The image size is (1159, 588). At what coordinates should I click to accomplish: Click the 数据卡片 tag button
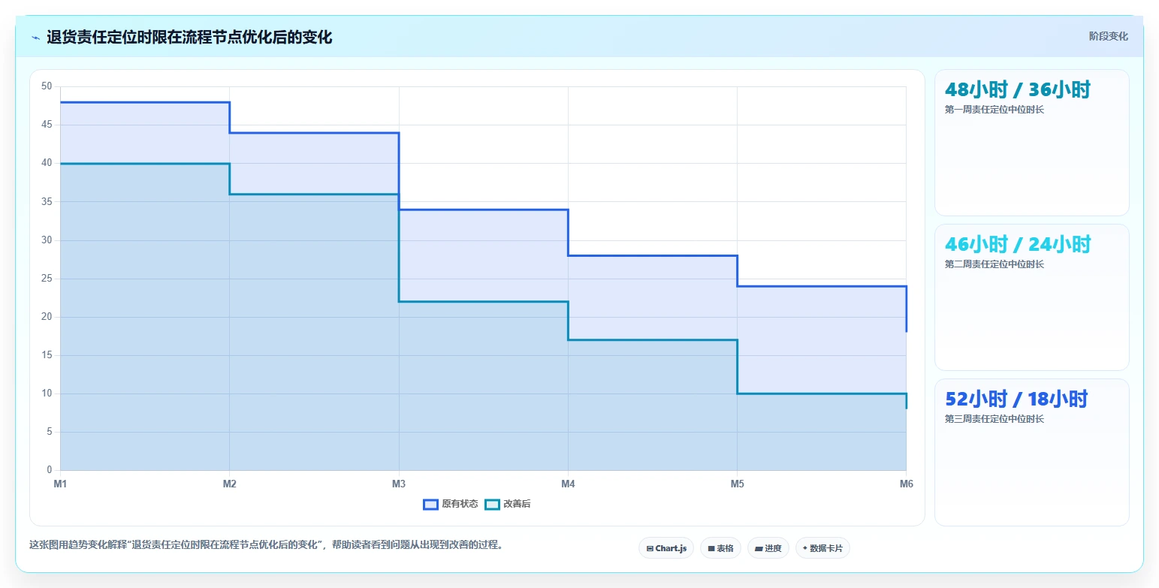822,548
